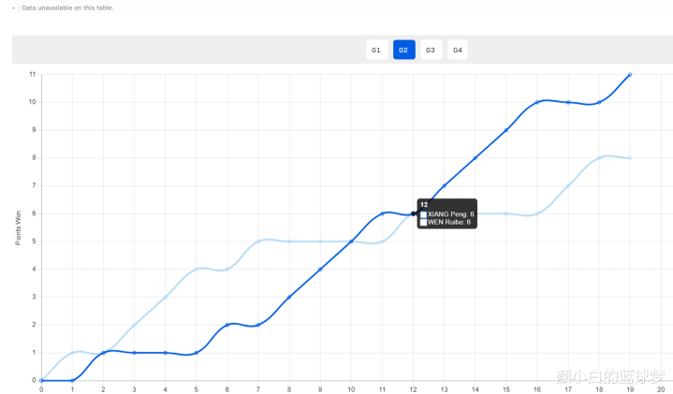Screen dimensions: 673x394
Task: Click dark blue data point at rally 7
Action: click(258, 325)
